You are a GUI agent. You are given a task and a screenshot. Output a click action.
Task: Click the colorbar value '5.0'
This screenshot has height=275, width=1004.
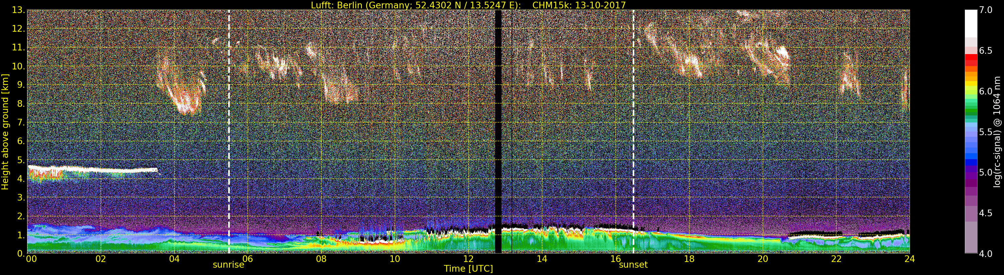pos(986,172)
